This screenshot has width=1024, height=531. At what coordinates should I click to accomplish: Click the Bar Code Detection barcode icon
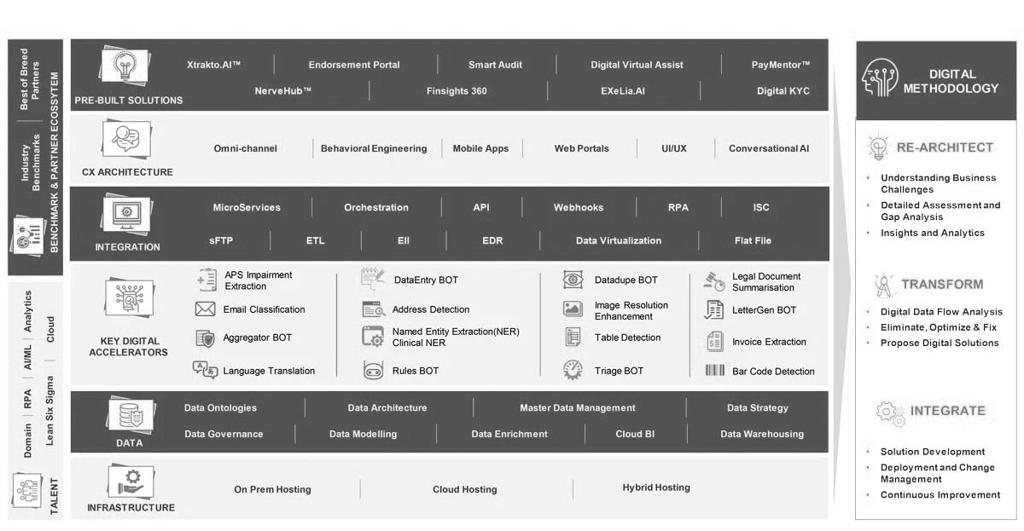click(715, 371)
